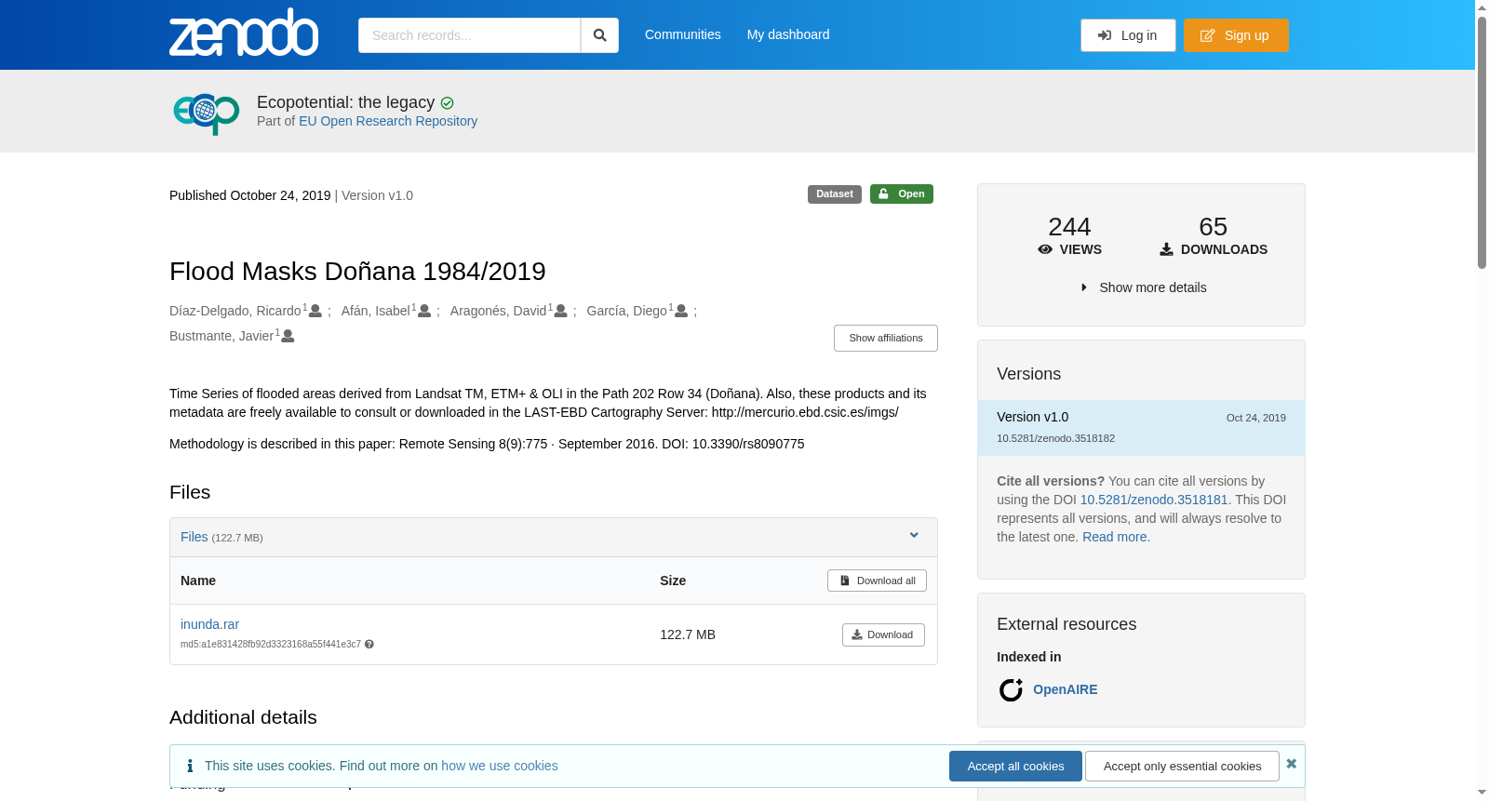This screenshot has height=801, width=1489.
Task: Click the md5 checksum help icon
Action: 369,644
